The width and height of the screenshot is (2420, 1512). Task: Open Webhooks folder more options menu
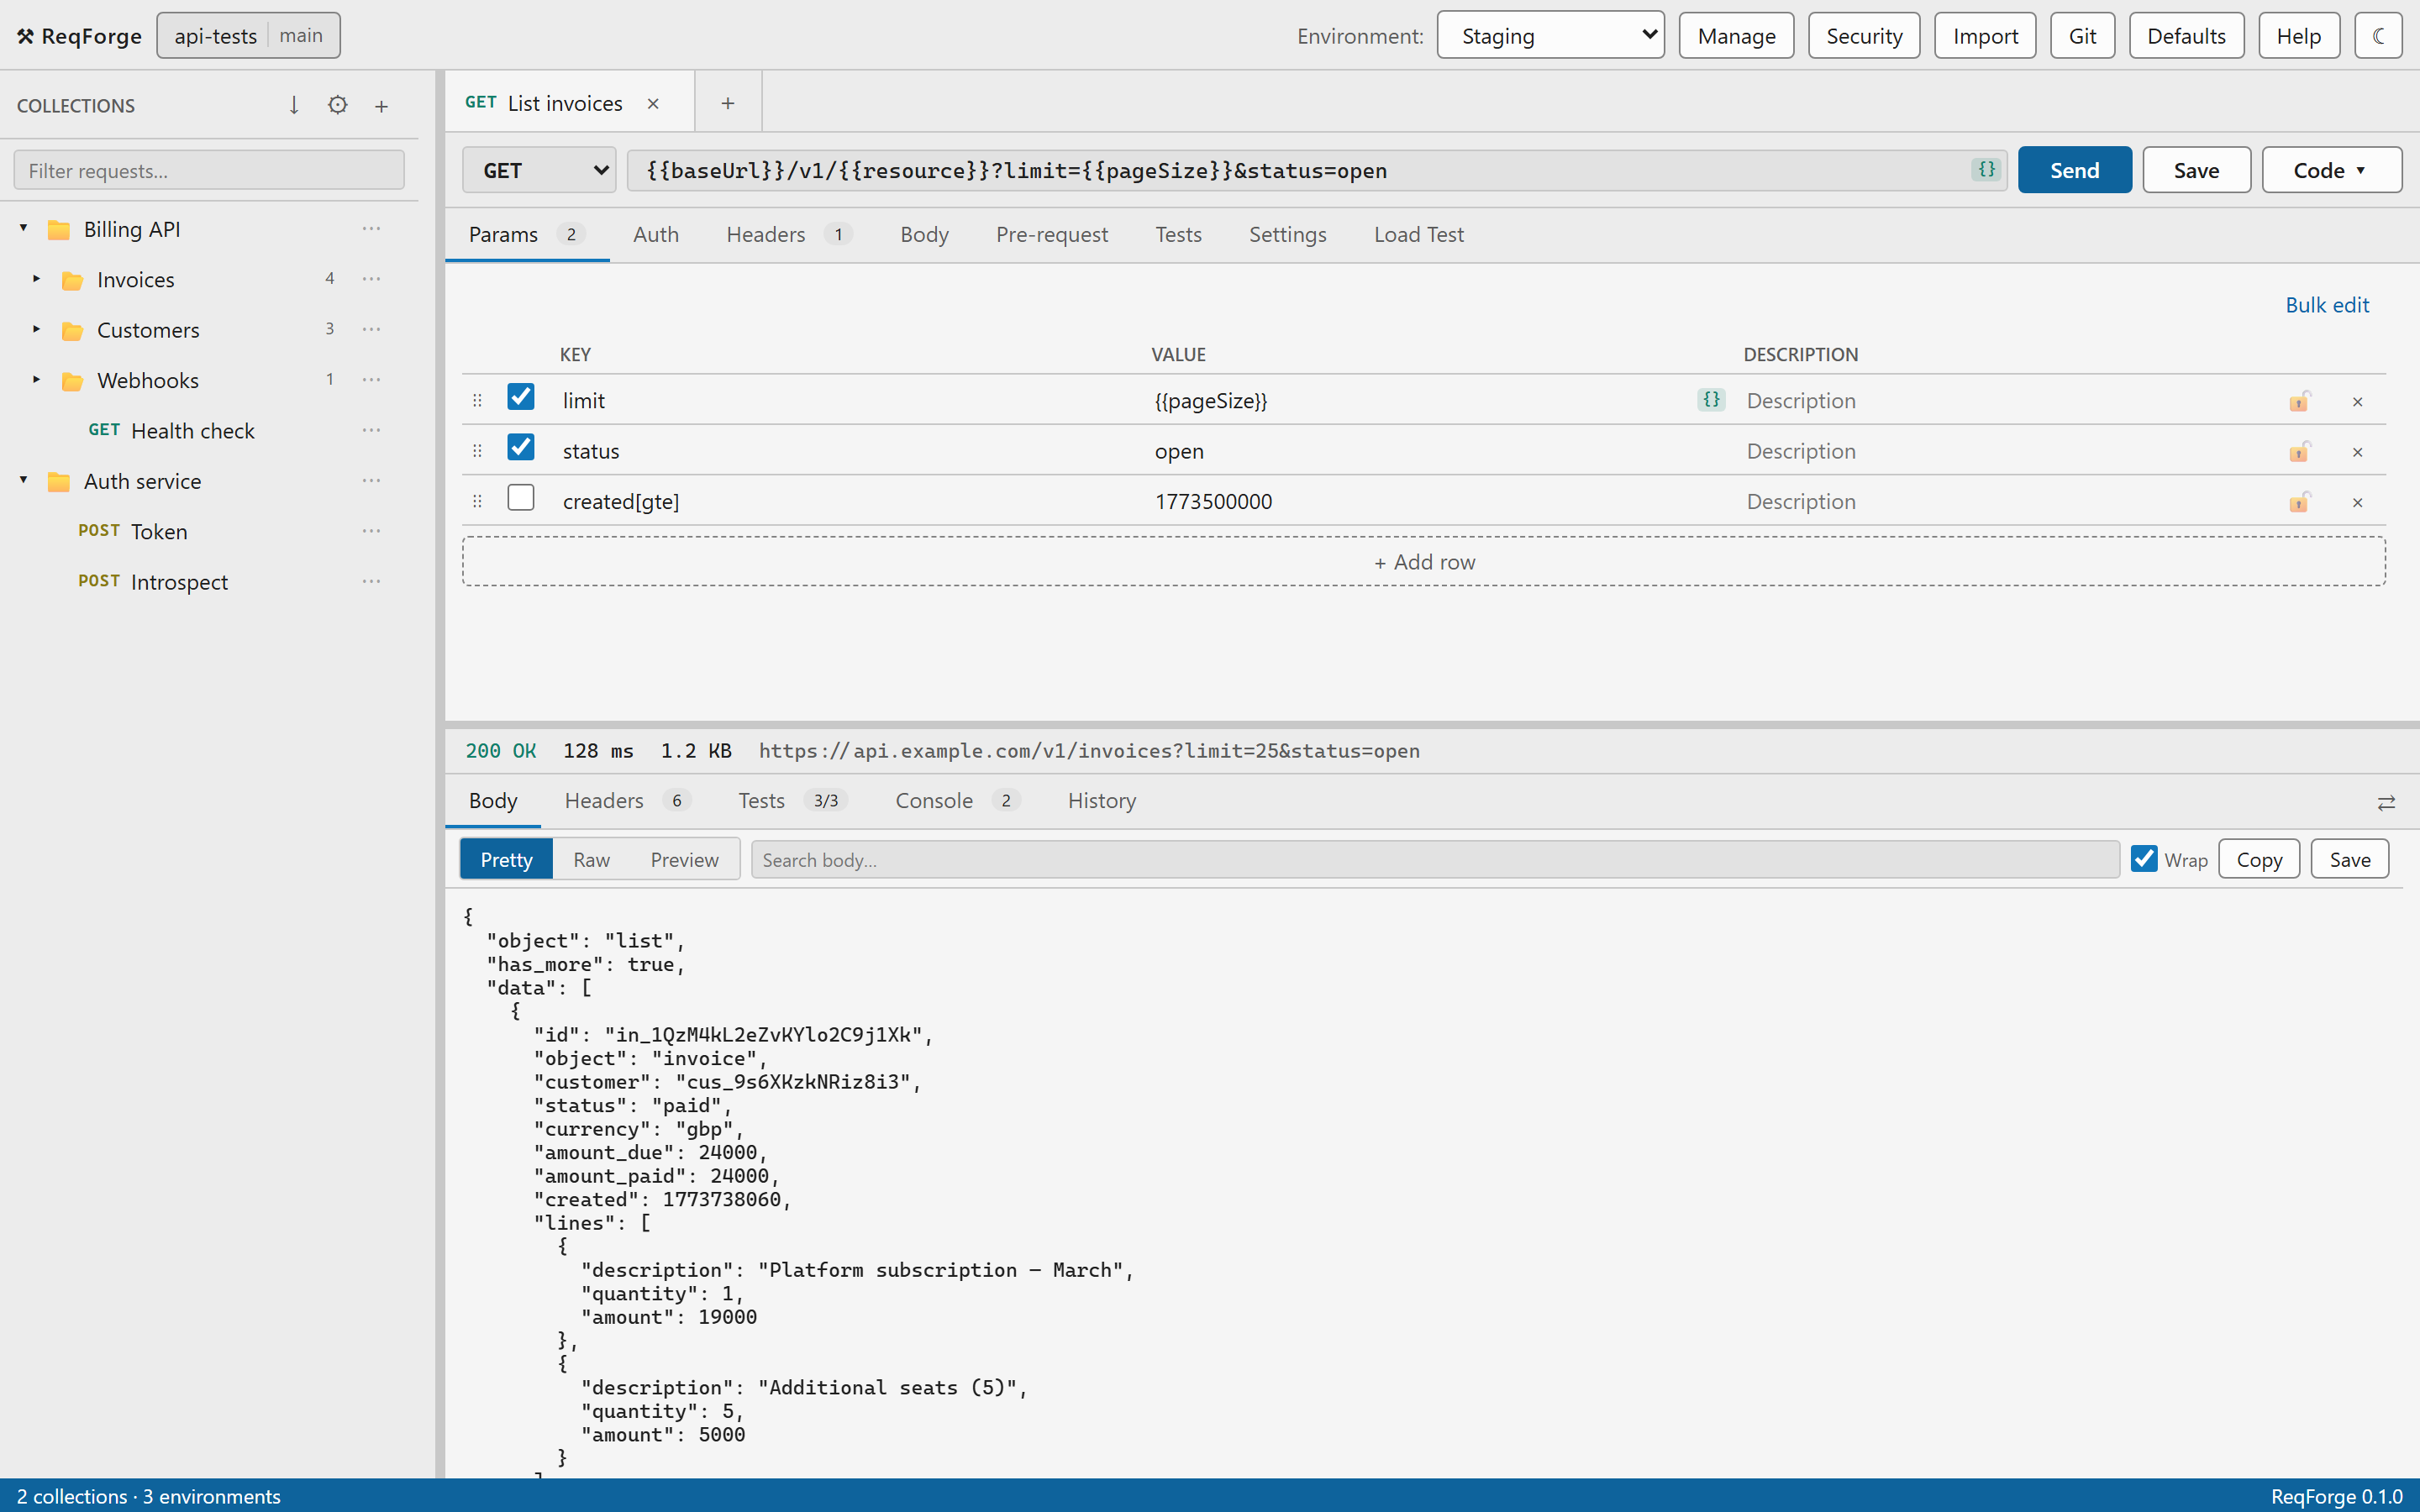click(372, 380)
